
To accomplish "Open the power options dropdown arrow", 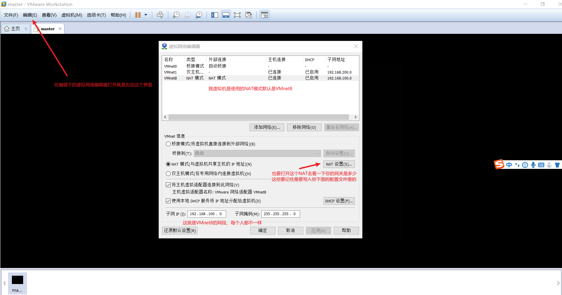I will pyautogui.click(x=146, y=15).
